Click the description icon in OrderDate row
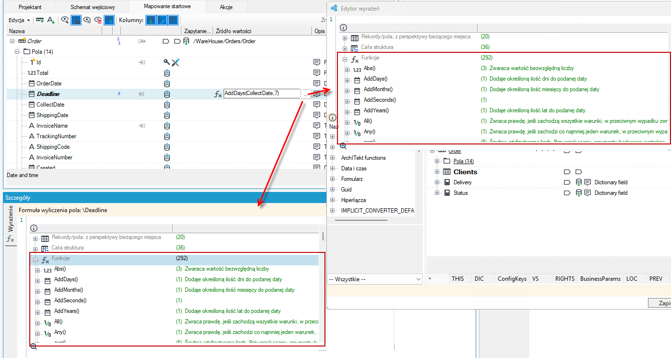Viewport: 671px width, 358px height. 316,84
